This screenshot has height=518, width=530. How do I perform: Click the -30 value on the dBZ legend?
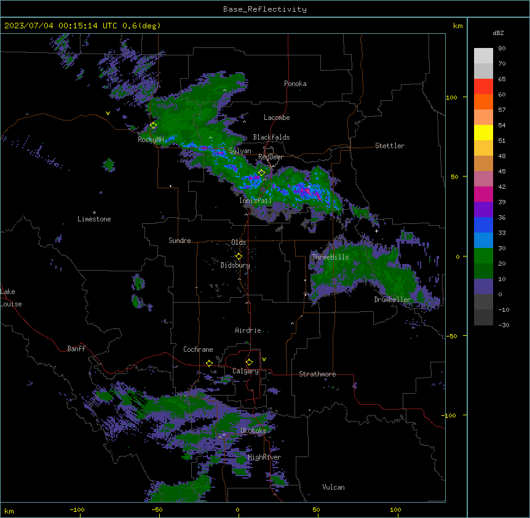coord(504,325)
